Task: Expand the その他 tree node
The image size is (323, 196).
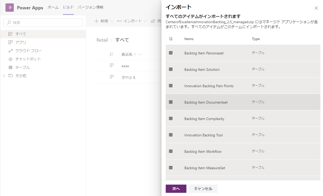Action: pyautogui.click(x=4, y=76)
